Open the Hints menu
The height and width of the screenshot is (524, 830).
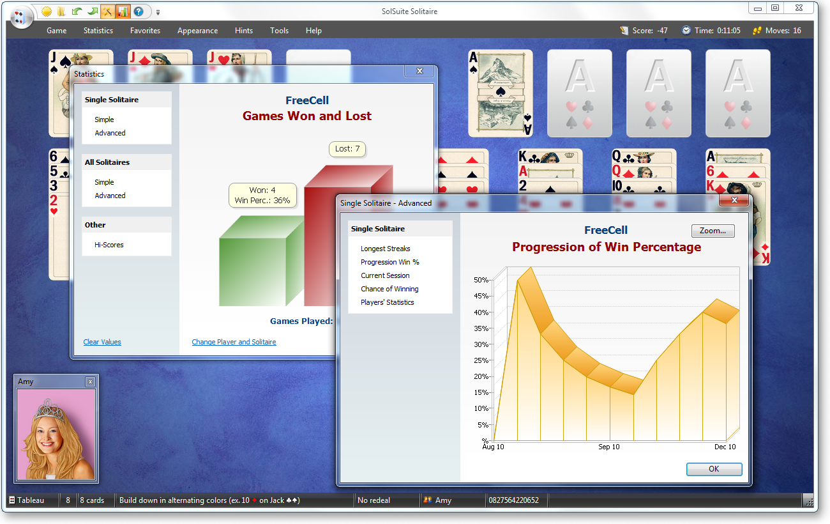click(x=244, y=31)
